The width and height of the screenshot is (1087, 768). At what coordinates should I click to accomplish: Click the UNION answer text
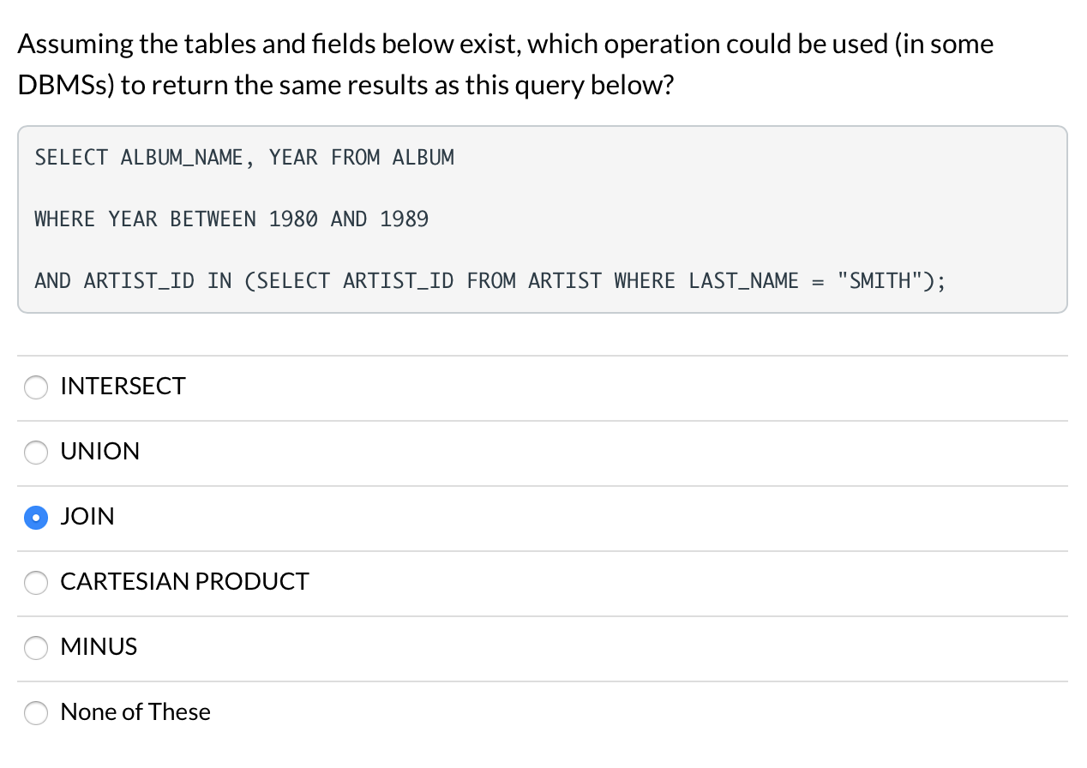[x=99, y=452]
